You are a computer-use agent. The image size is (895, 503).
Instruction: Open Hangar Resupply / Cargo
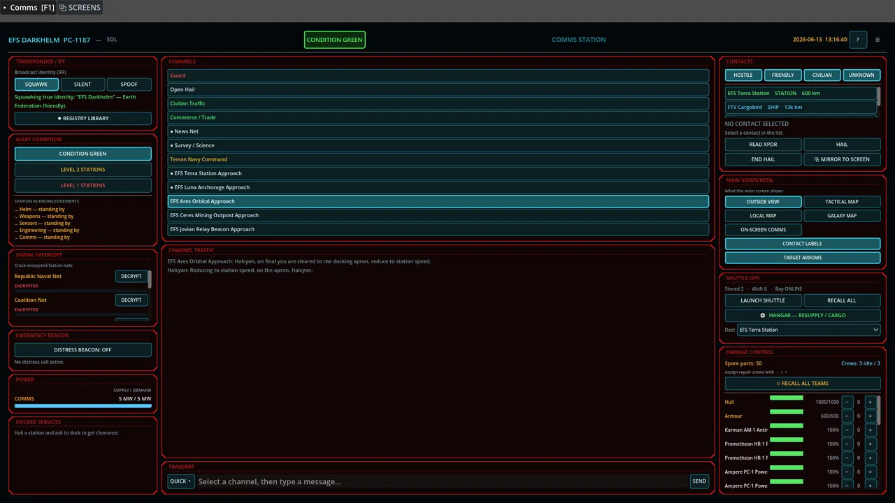[x=803, y=315]
